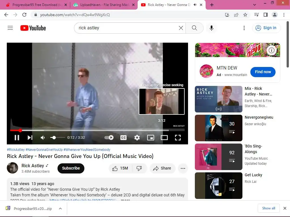The height and width of the screenshot is (217, 290).
Task: Subscribe to Rick Astley channel
Action: [x=71, y=168]
